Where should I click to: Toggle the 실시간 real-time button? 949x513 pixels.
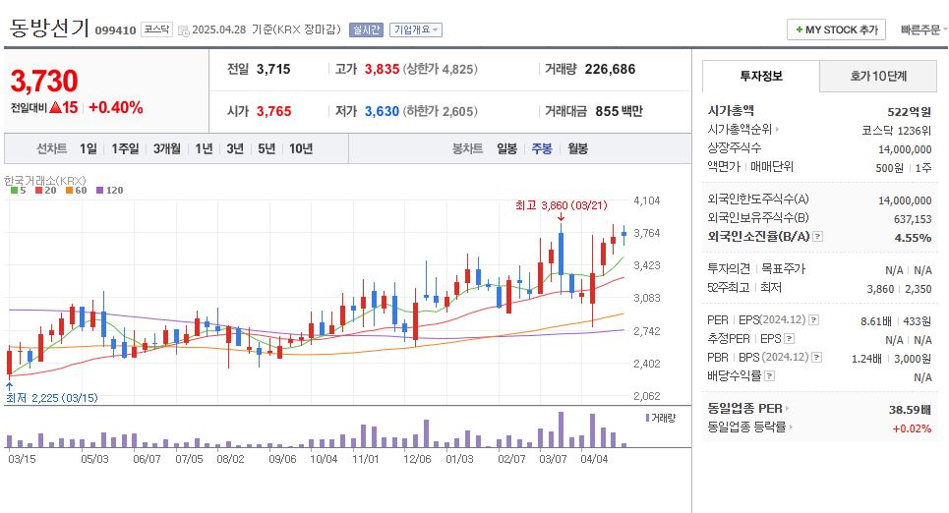pos(366,29)
